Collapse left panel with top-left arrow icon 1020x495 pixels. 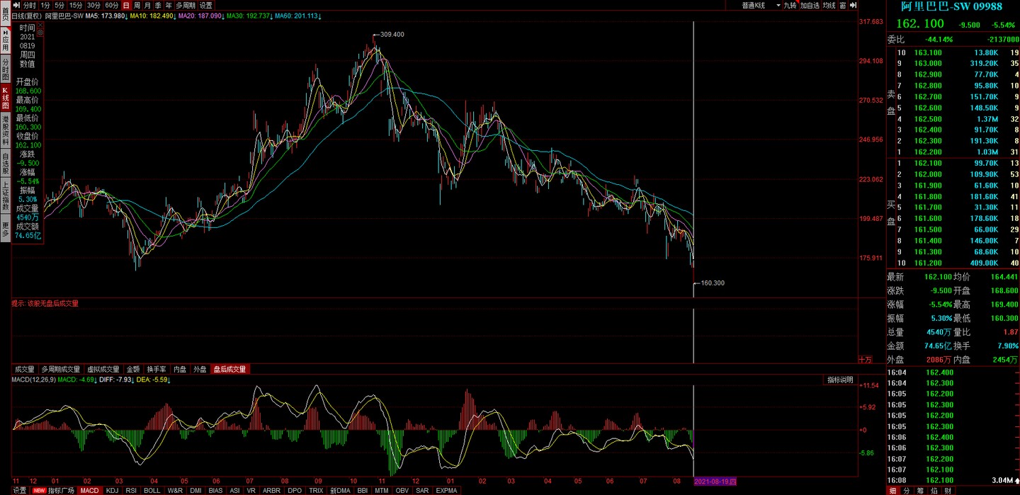(16, 5)
